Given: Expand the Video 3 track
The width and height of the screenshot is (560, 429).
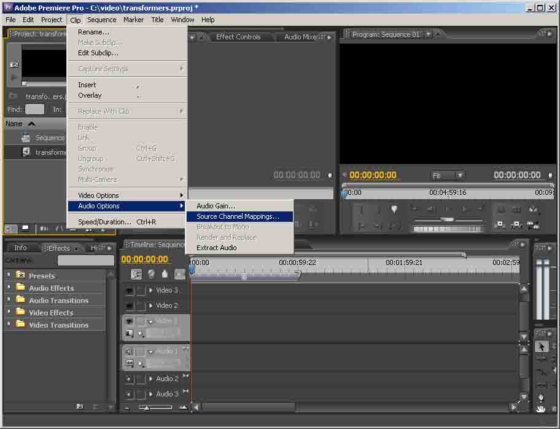Looking at the screenshot, I should point(150,290).
